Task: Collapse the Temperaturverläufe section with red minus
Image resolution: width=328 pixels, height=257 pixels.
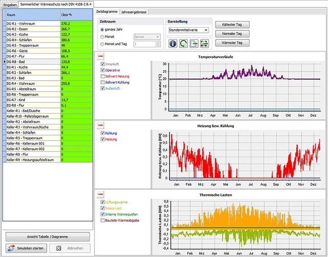Action: (101, 56)
